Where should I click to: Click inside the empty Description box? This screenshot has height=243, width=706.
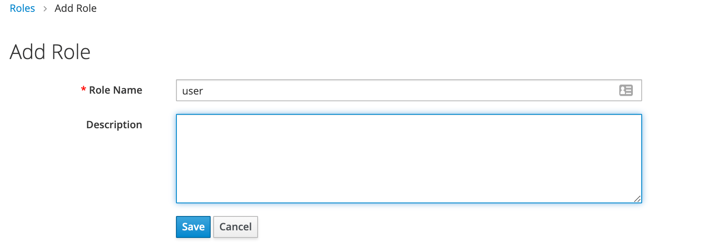(409, 159)
